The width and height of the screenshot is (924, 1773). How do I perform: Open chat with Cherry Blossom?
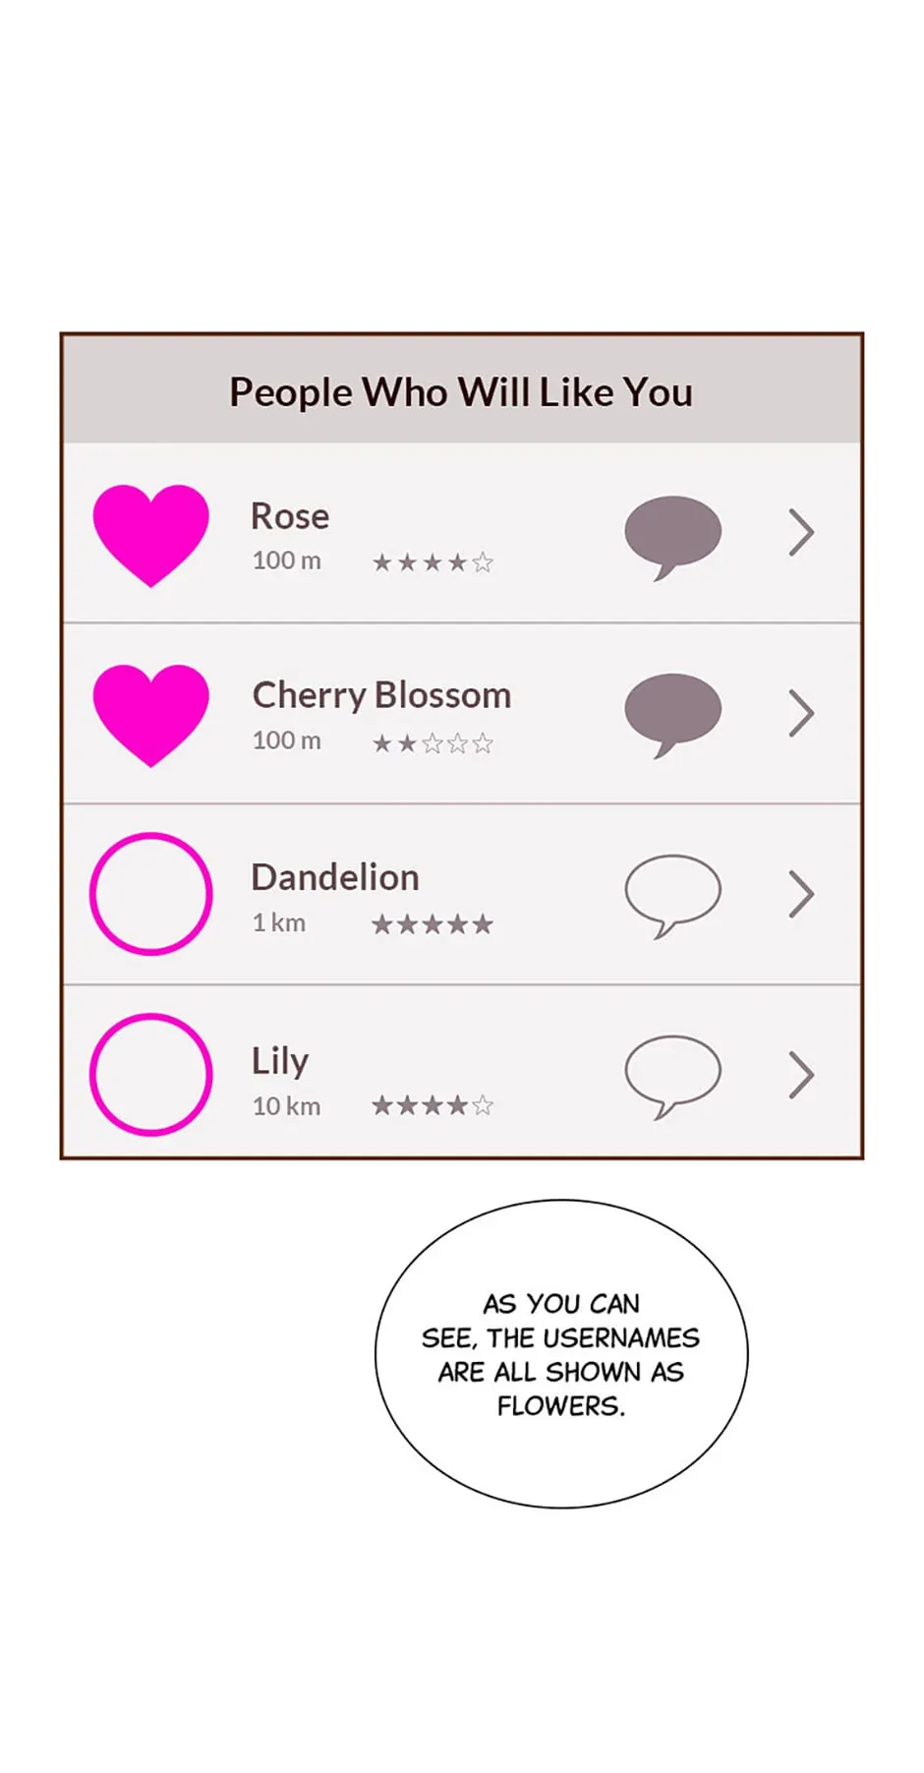pos(672,712)
